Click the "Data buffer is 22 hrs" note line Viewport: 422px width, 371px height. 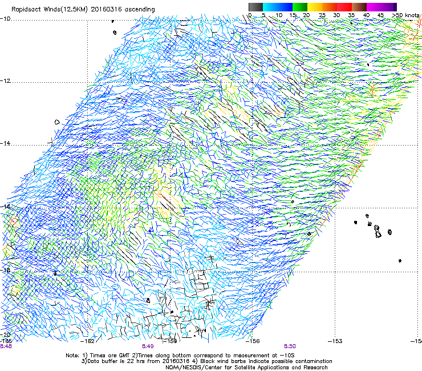pos(206,361)
